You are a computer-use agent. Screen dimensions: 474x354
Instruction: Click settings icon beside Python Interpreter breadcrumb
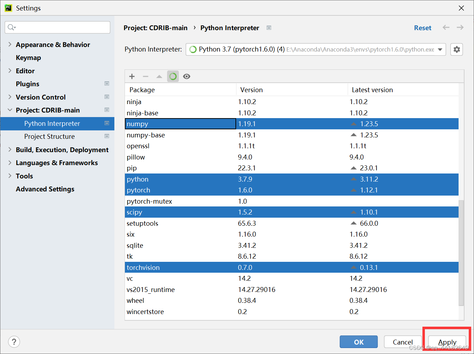(x=269, y=28)
